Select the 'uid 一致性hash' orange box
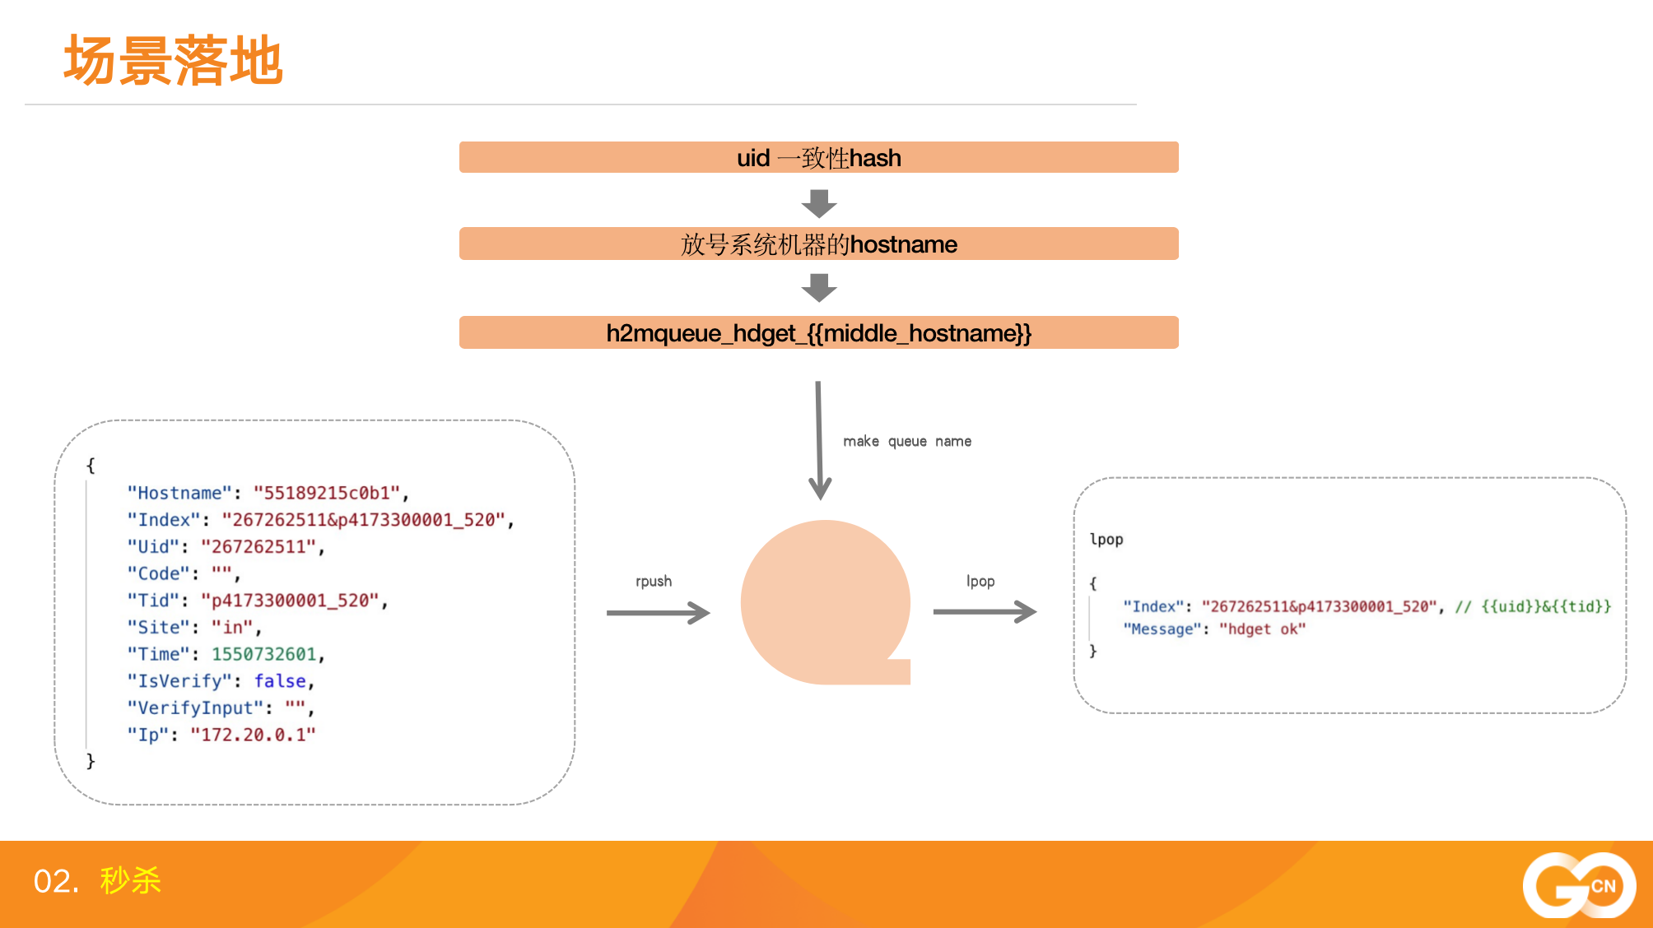This screenshot has width=1653, height=928. click(818, 157)
